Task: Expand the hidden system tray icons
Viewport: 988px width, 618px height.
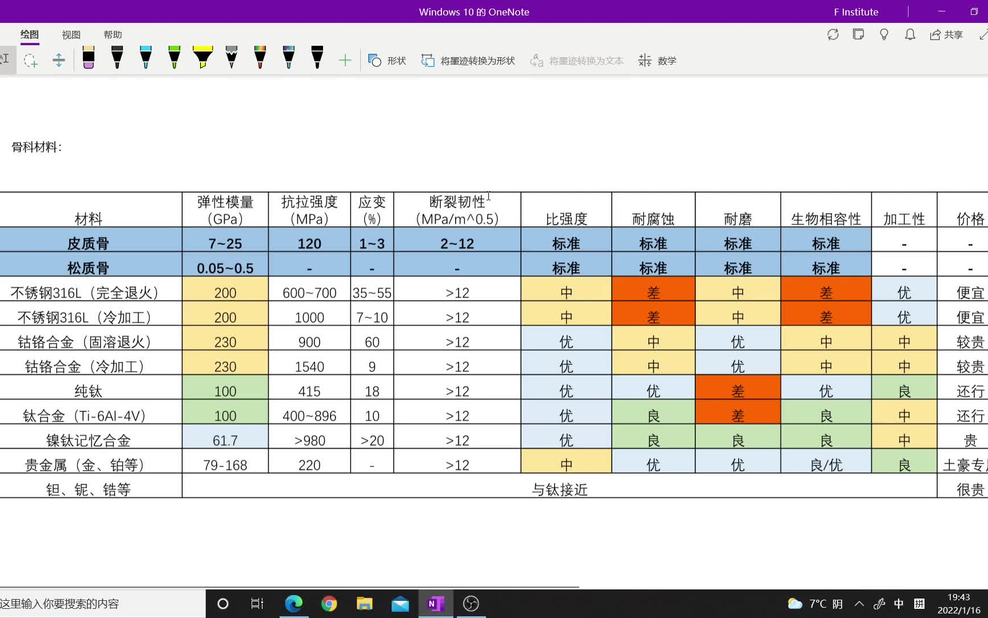Action: [x=859, y=604]
